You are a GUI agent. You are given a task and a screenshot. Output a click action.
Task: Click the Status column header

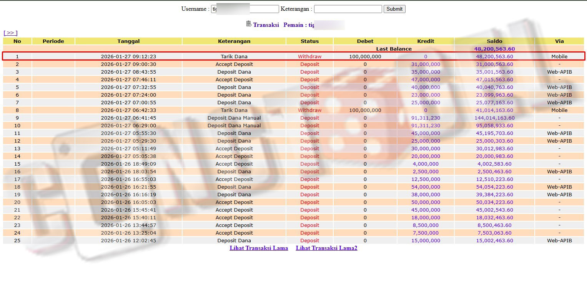(309, 41)
